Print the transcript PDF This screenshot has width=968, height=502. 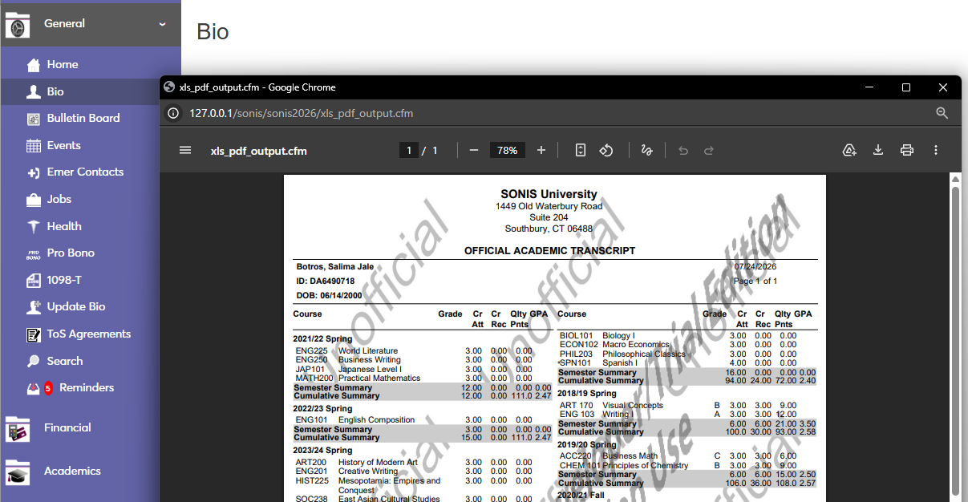(907, 150)
